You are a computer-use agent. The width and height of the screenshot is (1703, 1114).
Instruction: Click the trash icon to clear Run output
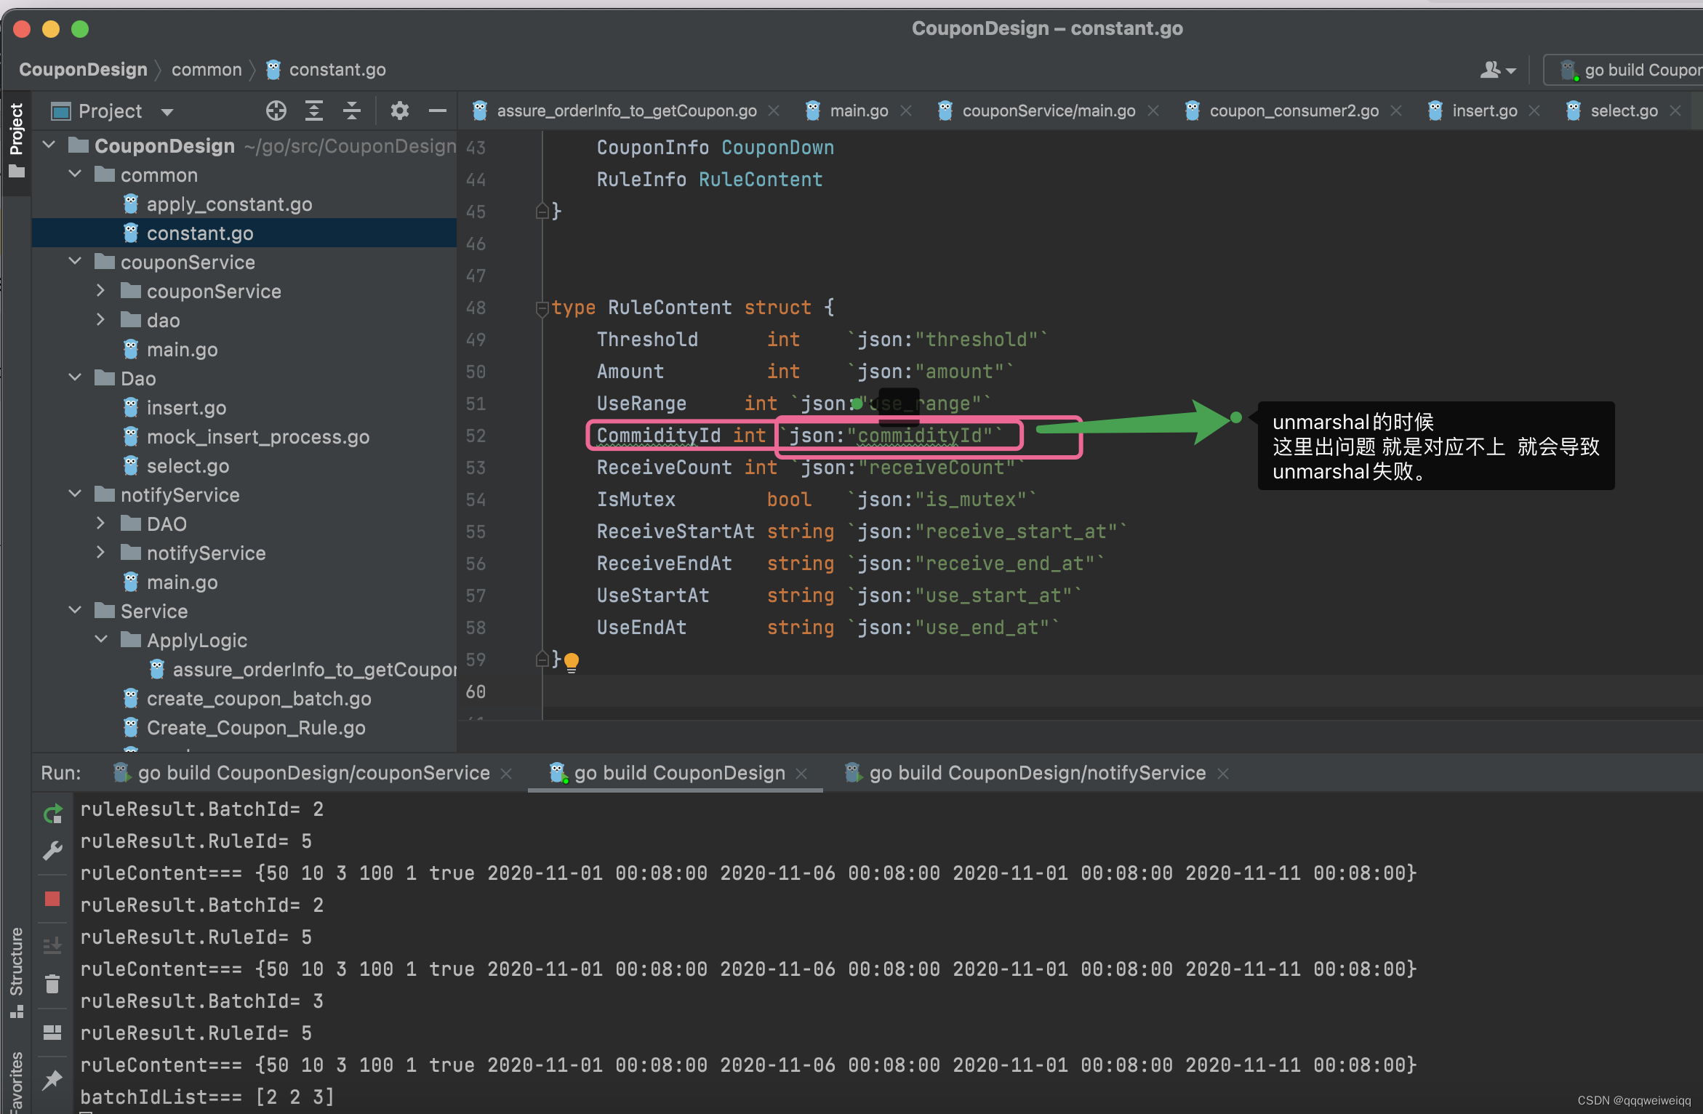(x=52, y=985)
